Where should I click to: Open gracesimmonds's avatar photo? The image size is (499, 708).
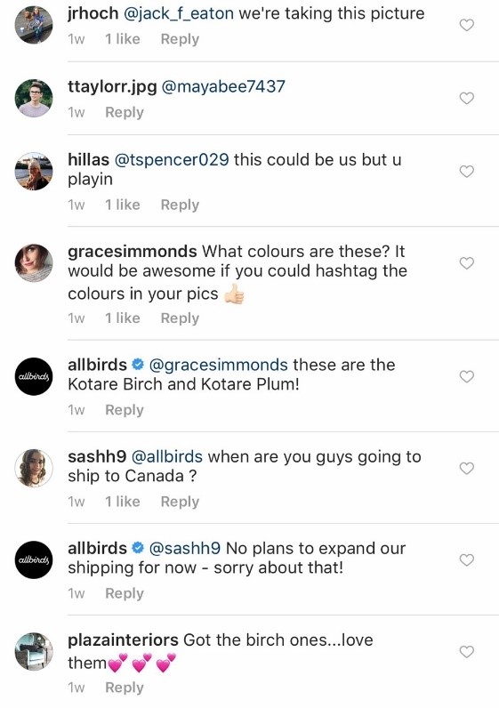coord(34,262)
